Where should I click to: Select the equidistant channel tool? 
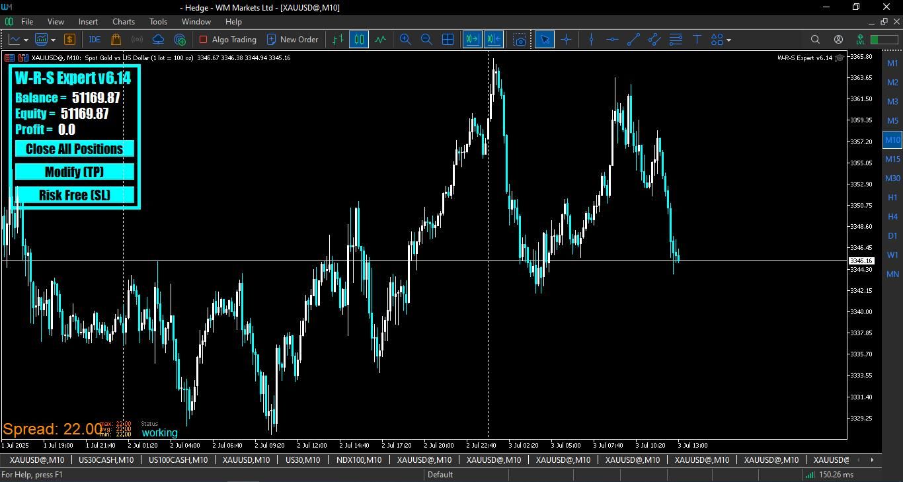coord(654,40)
